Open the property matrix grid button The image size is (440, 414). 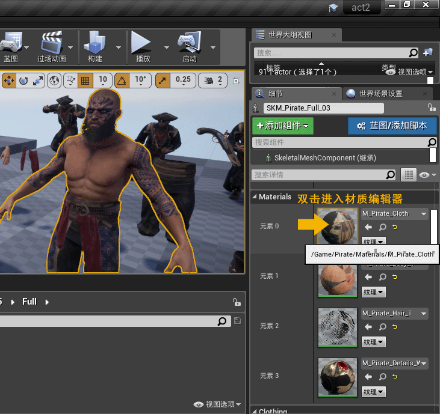pyautogui.click(x=409, y=175)
